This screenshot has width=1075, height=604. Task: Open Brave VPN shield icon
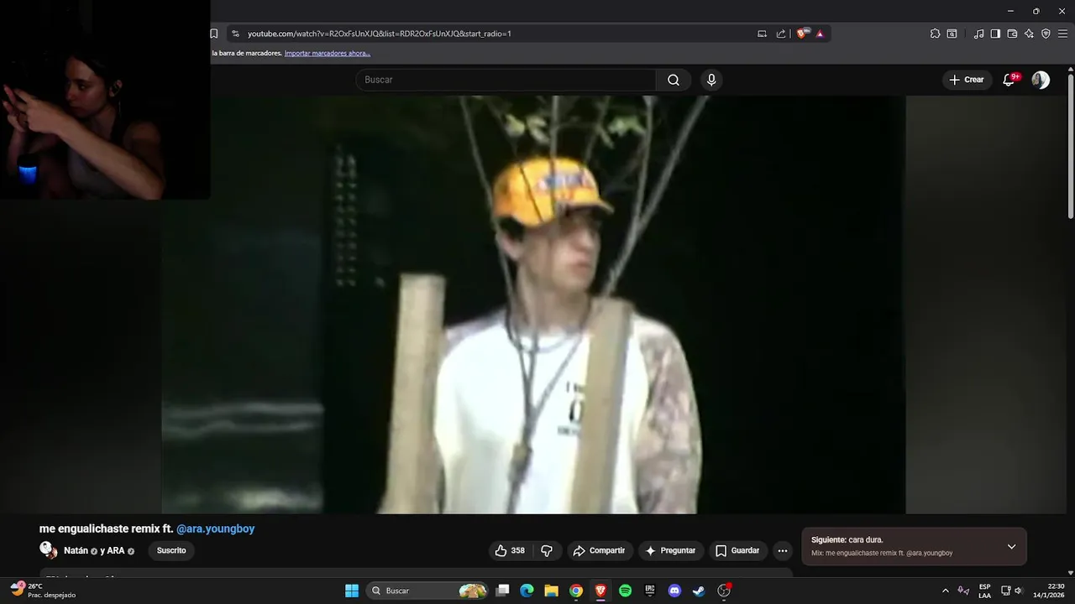pyautogui.click(x=1046, y=34)
